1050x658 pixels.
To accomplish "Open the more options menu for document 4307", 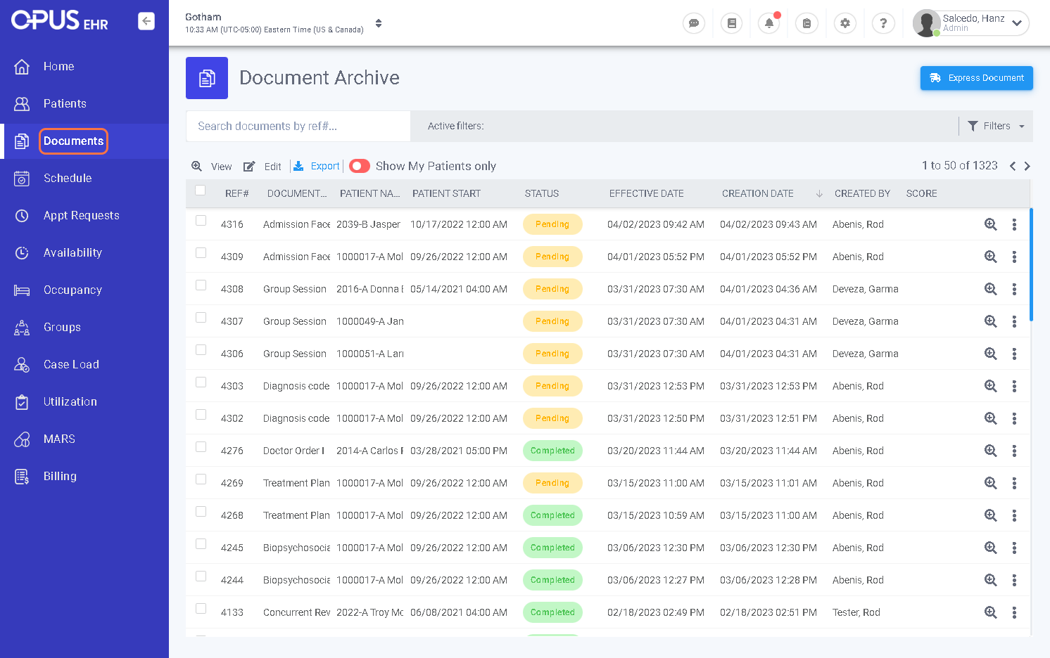I will [1014, 321].
